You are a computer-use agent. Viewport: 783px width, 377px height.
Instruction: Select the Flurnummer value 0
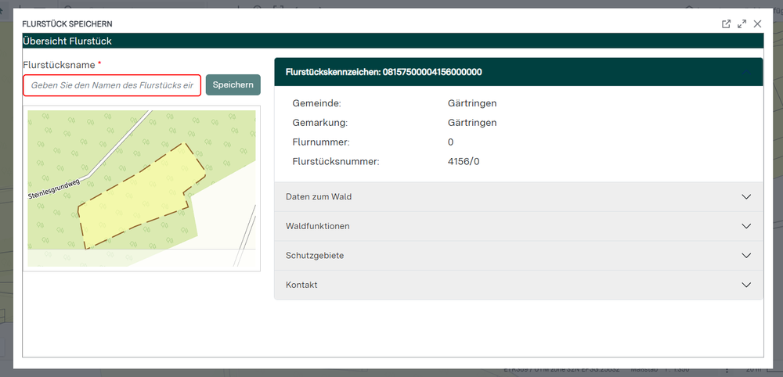click(450, 142)
